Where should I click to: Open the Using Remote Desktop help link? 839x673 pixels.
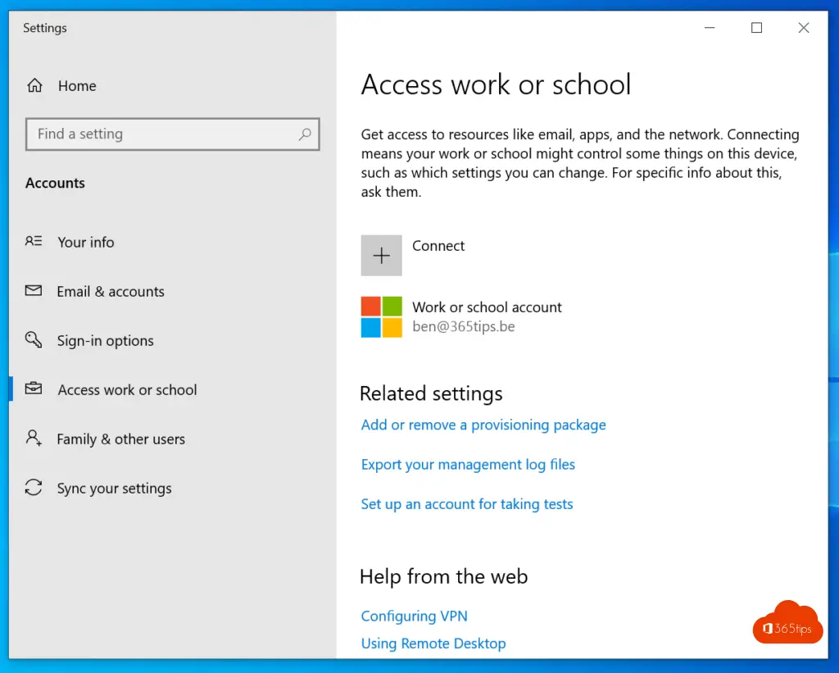point(433,643)
